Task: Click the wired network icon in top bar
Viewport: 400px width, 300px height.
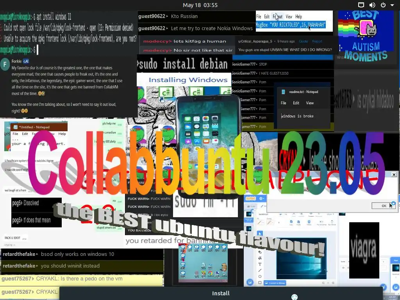Action: coord(361,5)
